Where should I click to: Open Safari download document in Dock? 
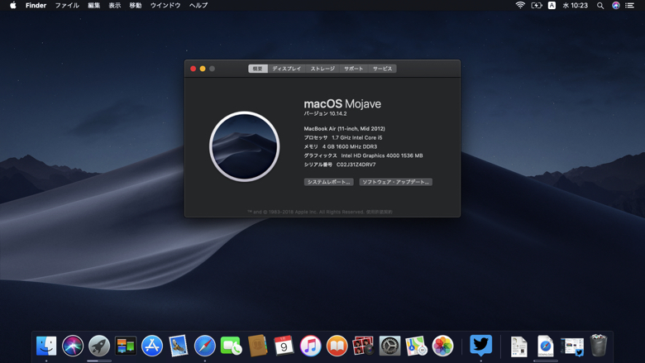(546, 346)
